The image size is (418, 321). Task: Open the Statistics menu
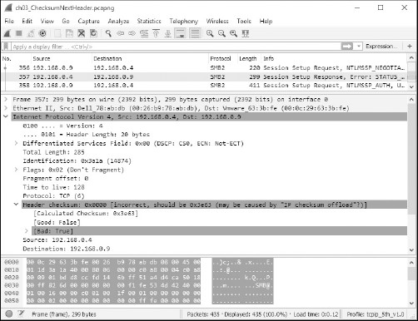pos(149,21)
